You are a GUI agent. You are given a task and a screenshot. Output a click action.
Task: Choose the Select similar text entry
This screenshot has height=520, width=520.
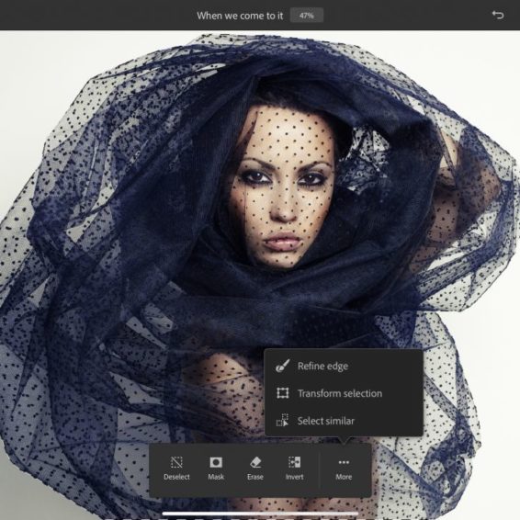tap(325, 421)
